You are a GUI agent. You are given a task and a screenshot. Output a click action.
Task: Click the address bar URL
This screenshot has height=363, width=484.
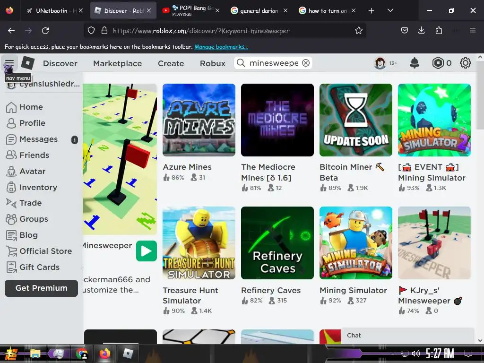pyautogui.click(x=201, y=31)
